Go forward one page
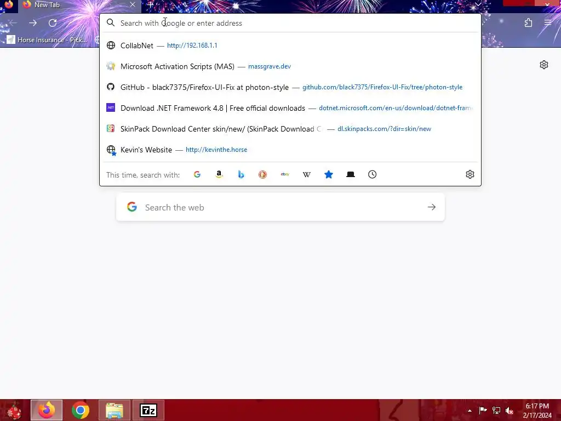 click(33, 23)
